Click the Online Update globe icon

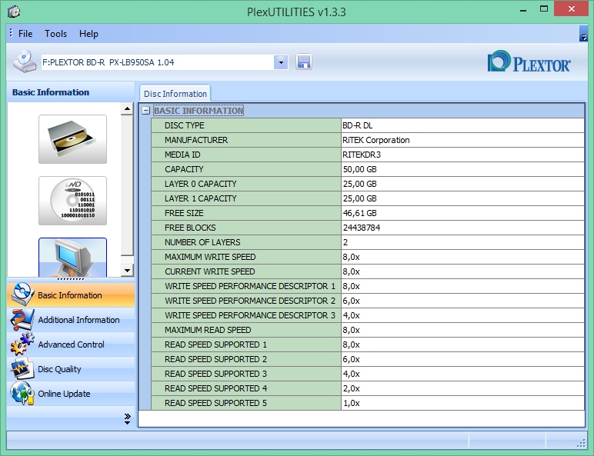[21, 394]
